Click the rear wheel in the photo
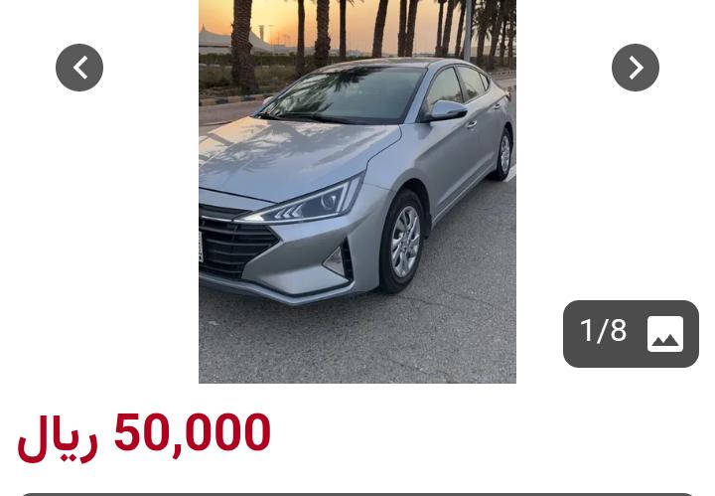The image size is (715, 496). pyautogui.click(x=502, y=155)
